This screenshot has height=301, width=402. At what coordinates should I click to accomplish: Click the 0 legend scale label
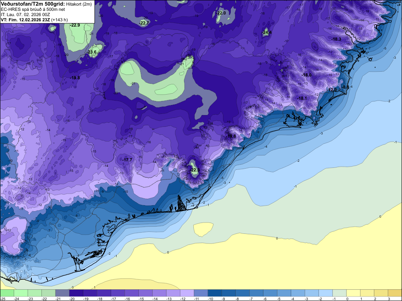point(347,299)
